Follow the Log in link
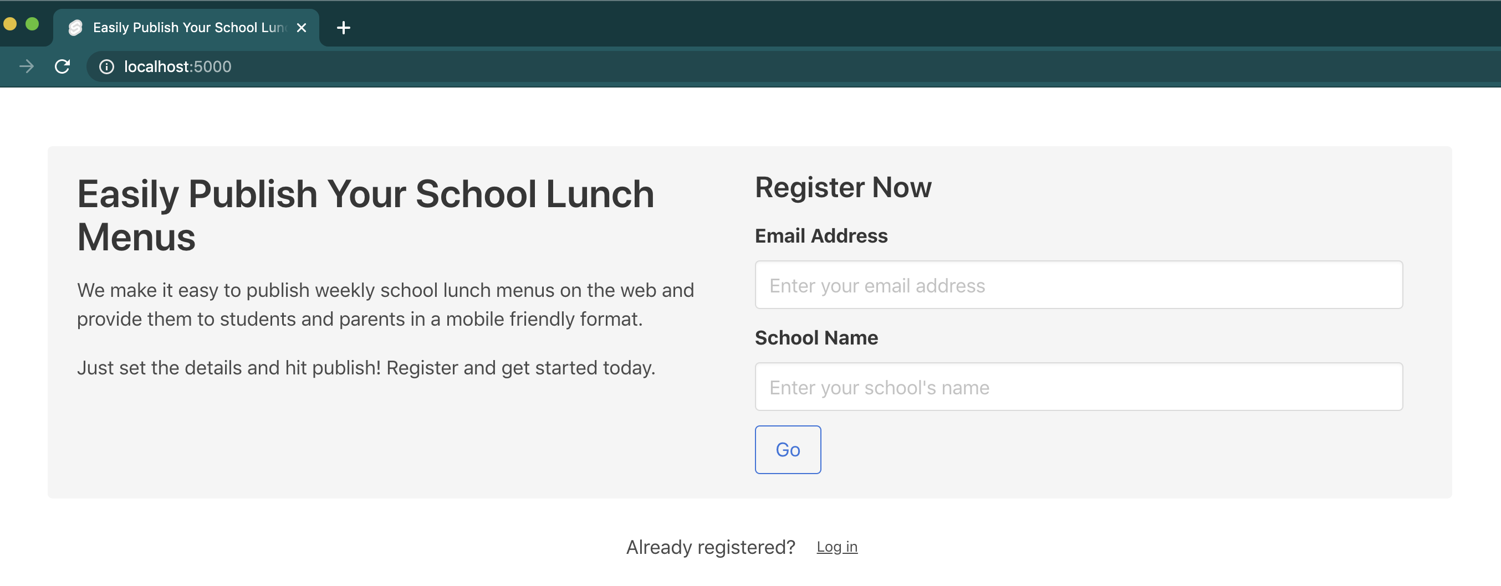Screen dimensions: 1501x586 tap(837, 547)
